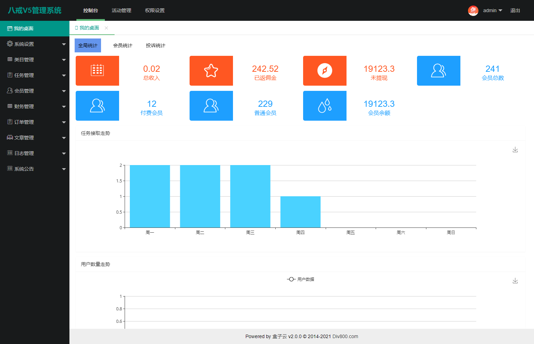Click the users icon for 会员总数
Viewport: 534px width, 344px height.
438,70
